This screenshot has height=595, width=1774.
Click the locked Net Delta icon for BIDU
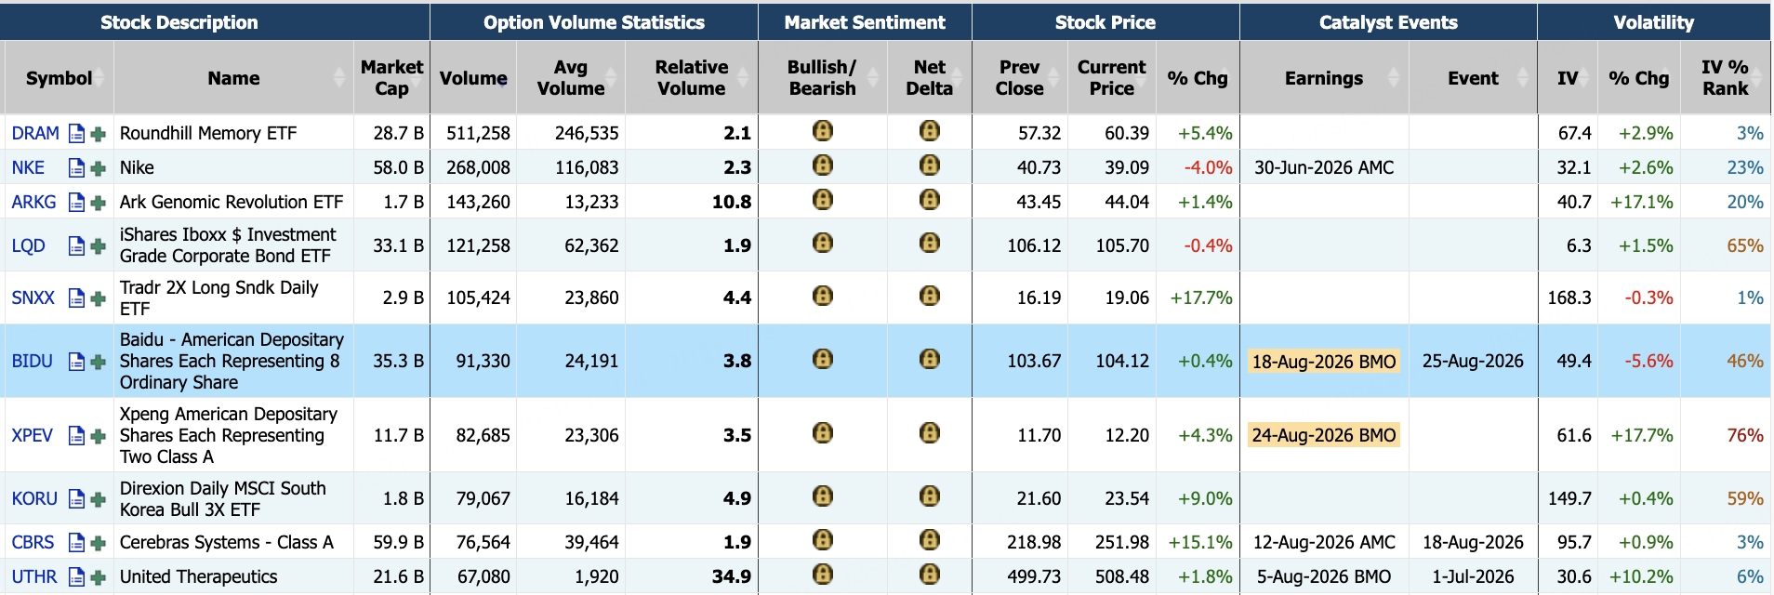pos(930,359)
